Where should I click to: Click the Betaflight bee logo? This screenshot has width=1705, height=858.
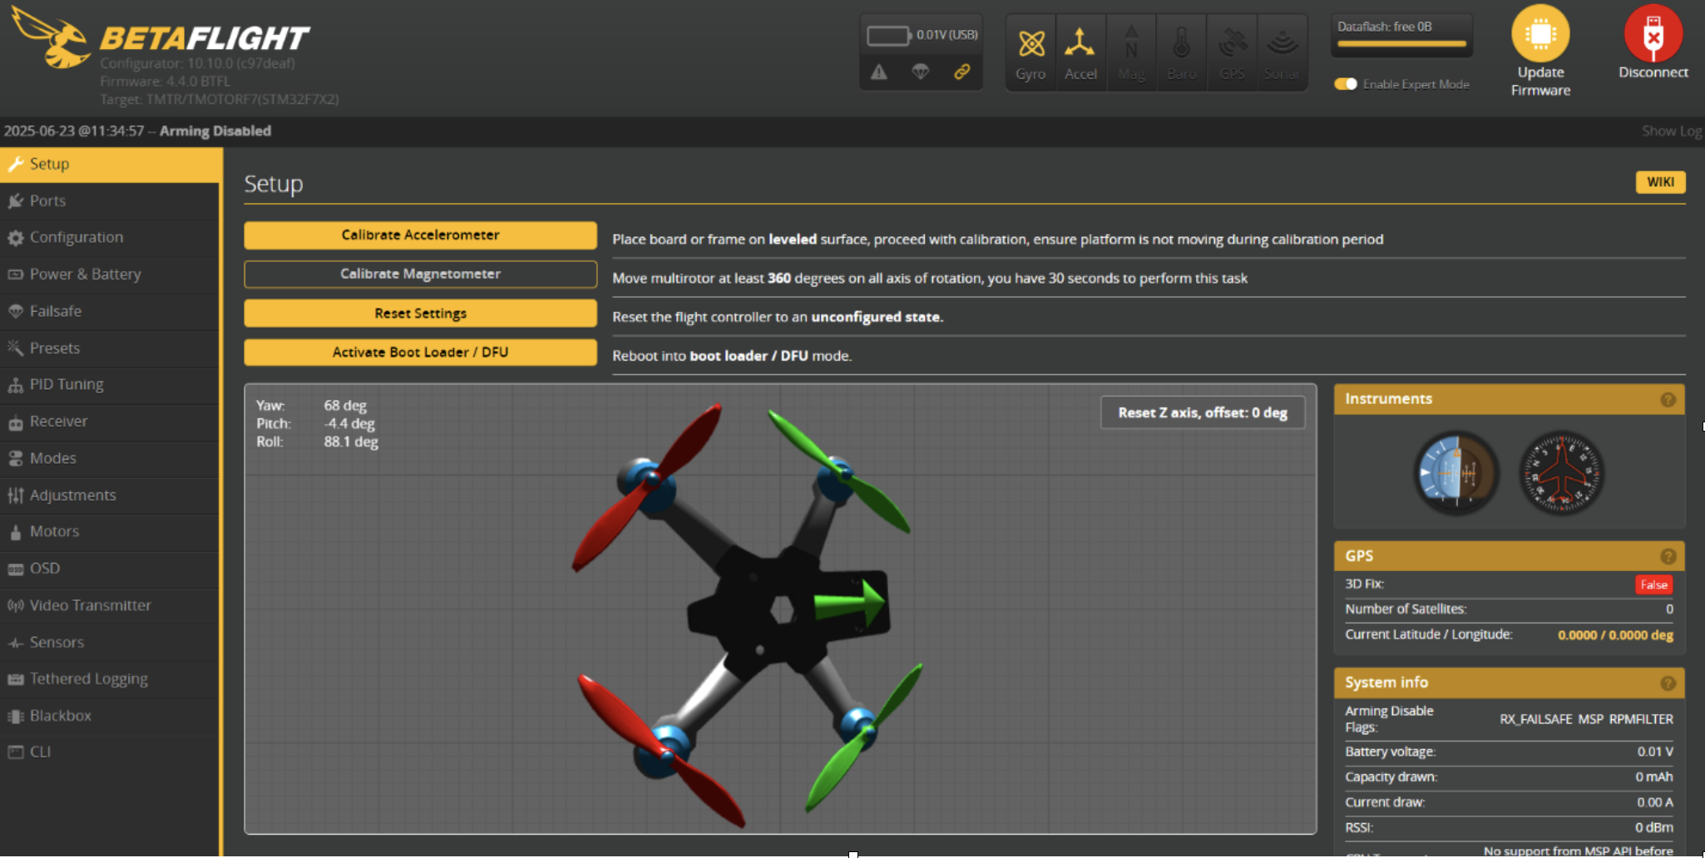point(52,38)
